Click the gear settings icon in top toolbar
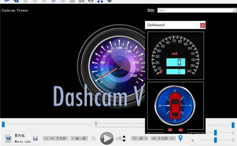Viewport: 237px width, 146px height. click(x=109, y=1)
